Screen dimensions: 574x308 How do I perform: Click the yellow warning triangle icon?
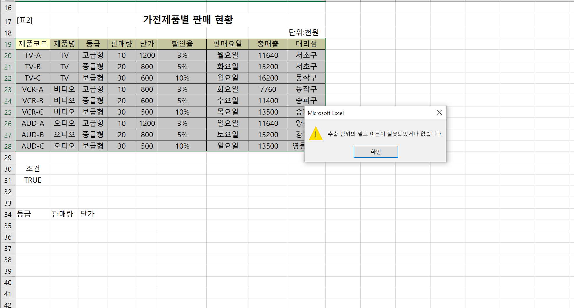pos(316,134)
